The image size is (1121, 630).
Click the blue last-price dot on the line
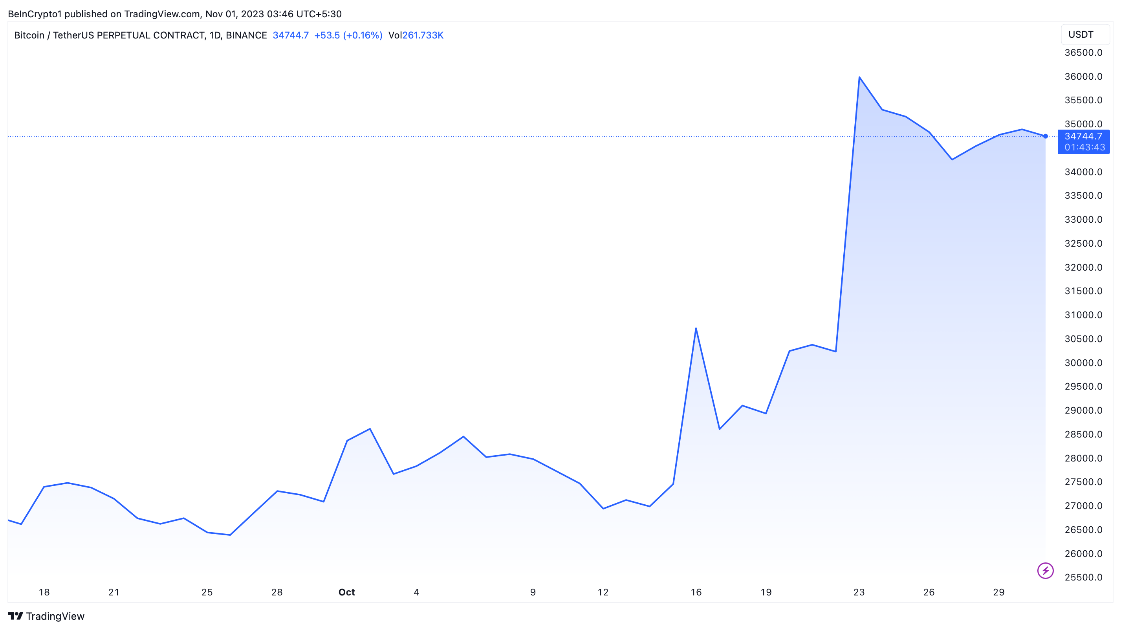point(1045,136)
